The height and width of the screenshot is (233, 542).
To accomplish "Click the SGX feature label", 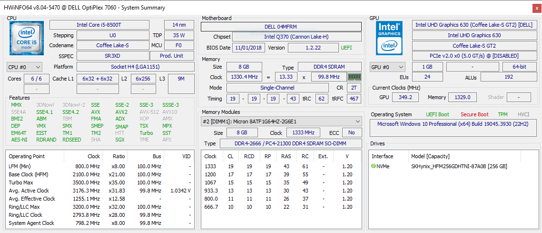I will [x=121, y=140].
